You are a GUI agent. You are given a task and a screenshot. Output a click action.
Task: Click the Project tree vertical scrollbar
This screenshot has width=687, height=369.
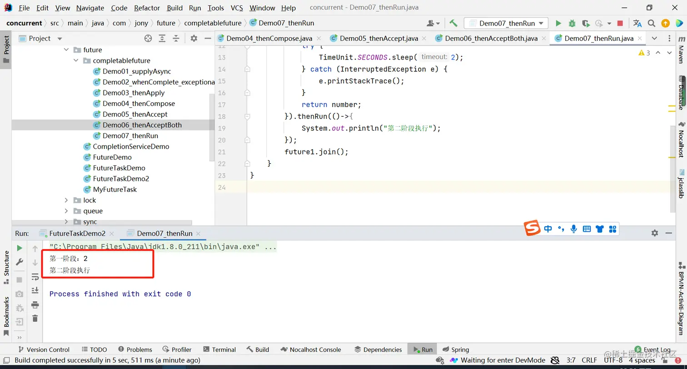pyautogui.click(x=212, y=127)
